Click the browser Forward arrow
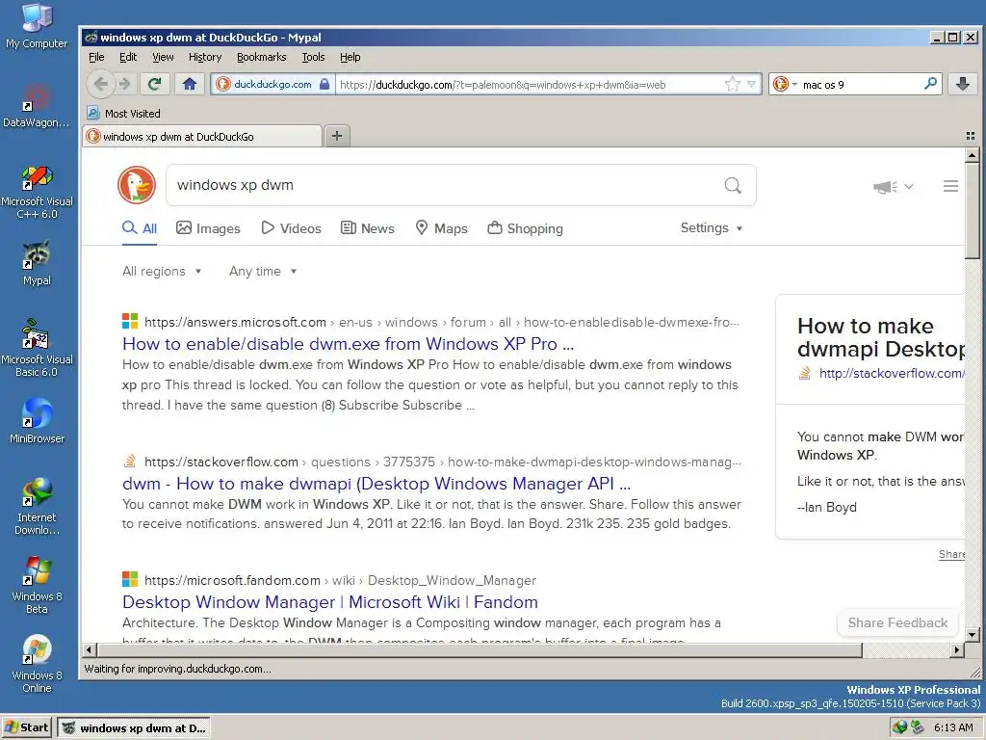The width and height of the screenshot is (986, 740). pyautogui.click(x=124, y=84)
